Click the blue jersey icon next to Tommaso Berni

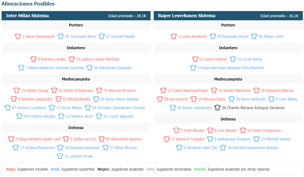60,36
